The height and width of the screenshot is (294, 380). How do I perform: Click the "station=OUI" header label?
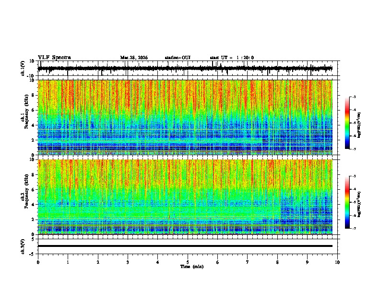178,58
